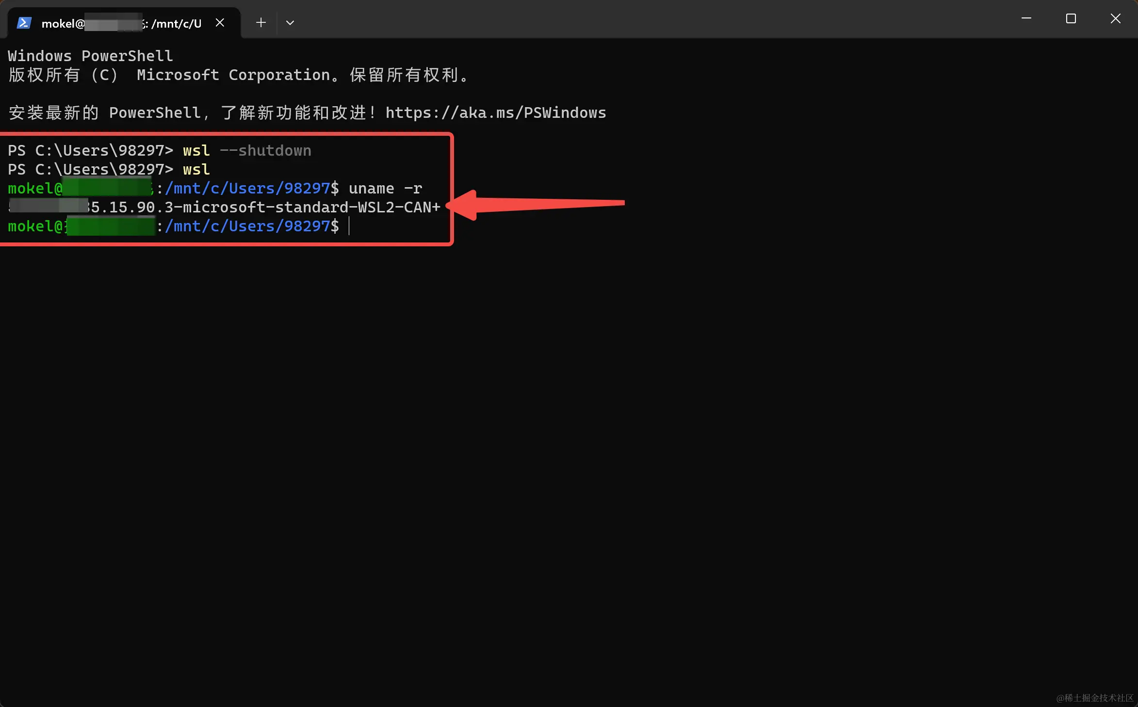Click the 'wsl --shutdown' command text

click(x=247, y=151)
